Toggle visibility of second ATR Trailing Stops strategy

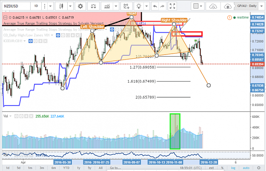pyautogui.click(x=112, y=29)
